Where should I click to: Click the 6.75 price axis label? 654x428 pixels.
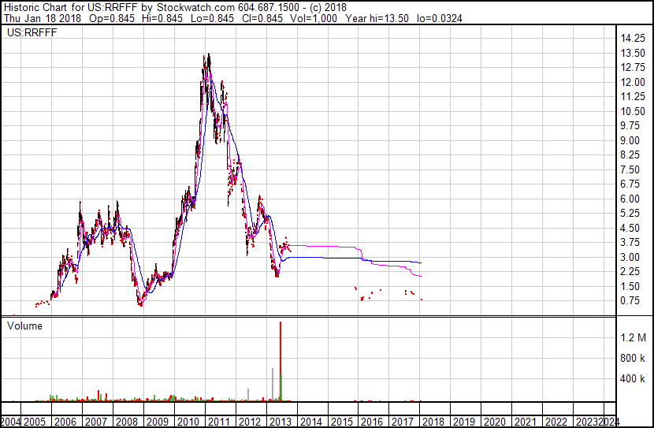(x=630, y=184)
